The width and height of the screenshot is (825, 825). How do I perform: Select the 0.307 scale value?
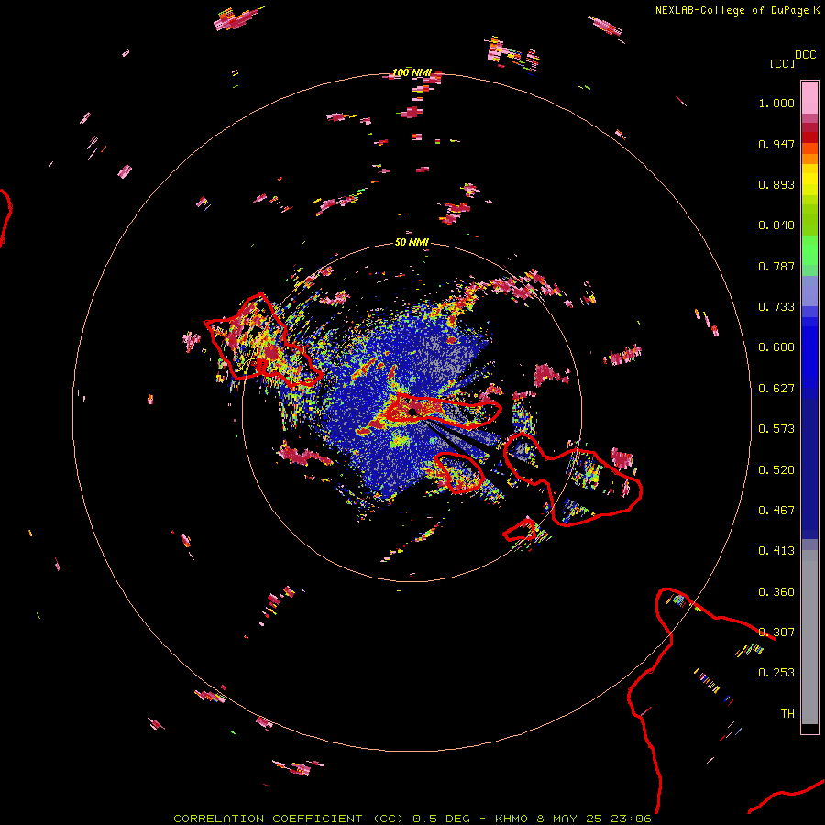click(776, 632)
